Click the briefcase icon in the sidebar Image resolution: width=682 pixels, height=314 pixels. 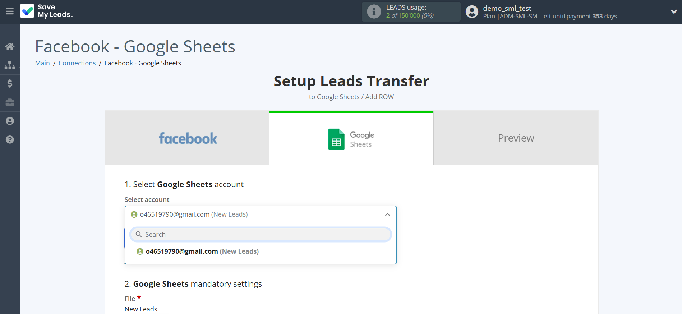click(10, 102)
